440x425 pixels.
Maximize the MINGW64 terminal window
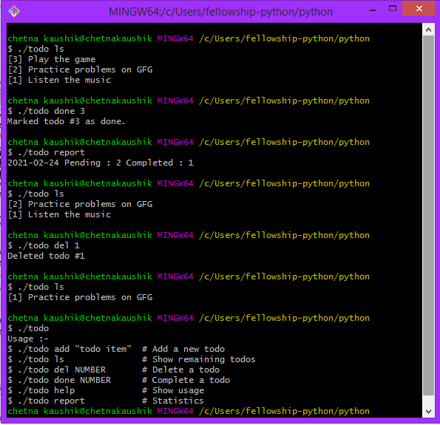[x=393, y=9]
